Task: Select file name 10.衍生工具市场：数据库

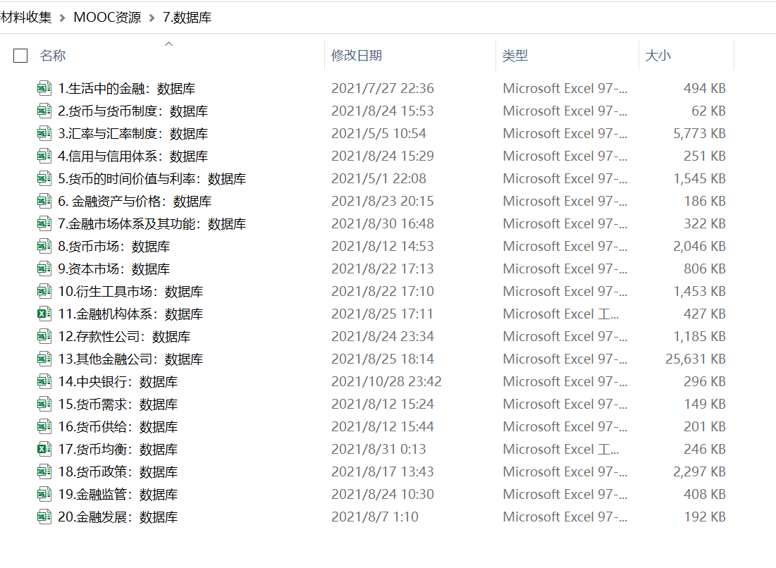Action: [x=130, y=292]
